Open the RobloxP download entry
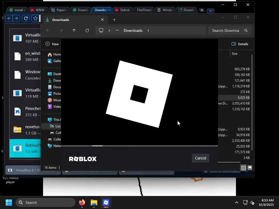This screenshot has height=209, width=279. (25, 148)
